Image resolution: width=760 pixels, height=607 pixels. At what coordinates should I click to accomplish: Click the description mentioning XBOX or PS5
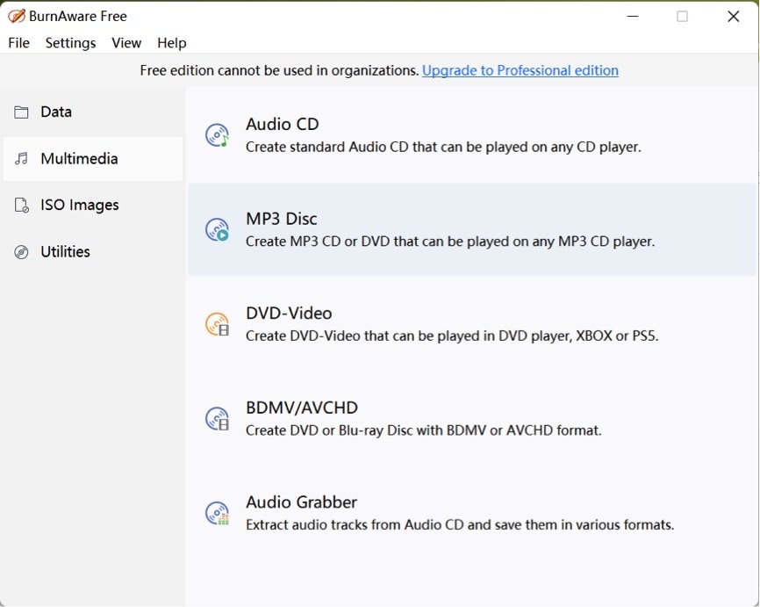click(452, 336)
